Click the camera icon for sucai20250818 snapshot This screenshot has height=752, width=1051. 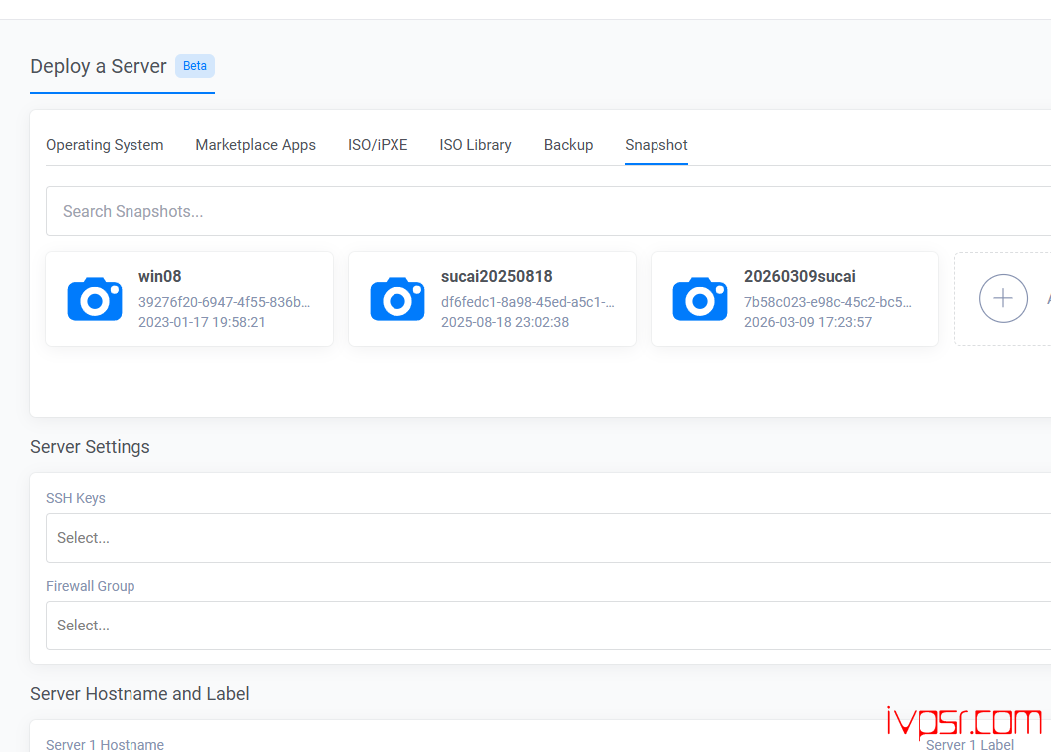pos(397,299)
